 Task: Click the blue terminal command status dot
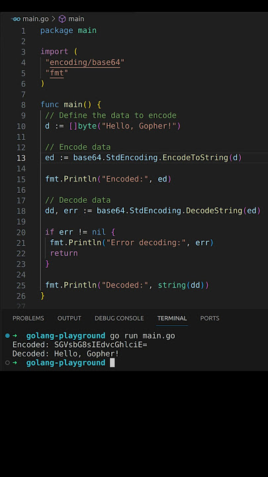coord(7,336)
